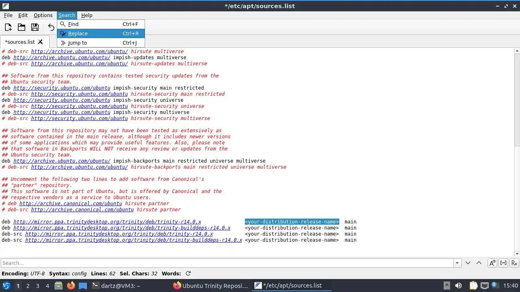The width and height of the screenshot is (520, 292).
Task: Click the removable media eject tray icon
Action: click(x=446, y=286)
